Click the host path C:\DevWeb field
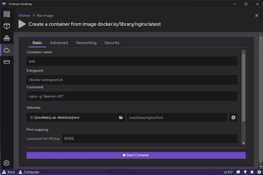The width and height of the screenshot is (263, 175). [x=76, y=117]
